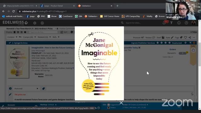Viewport: 201px width, 113px height.
Task: Select the list display view icon
Action: point(14,32)
